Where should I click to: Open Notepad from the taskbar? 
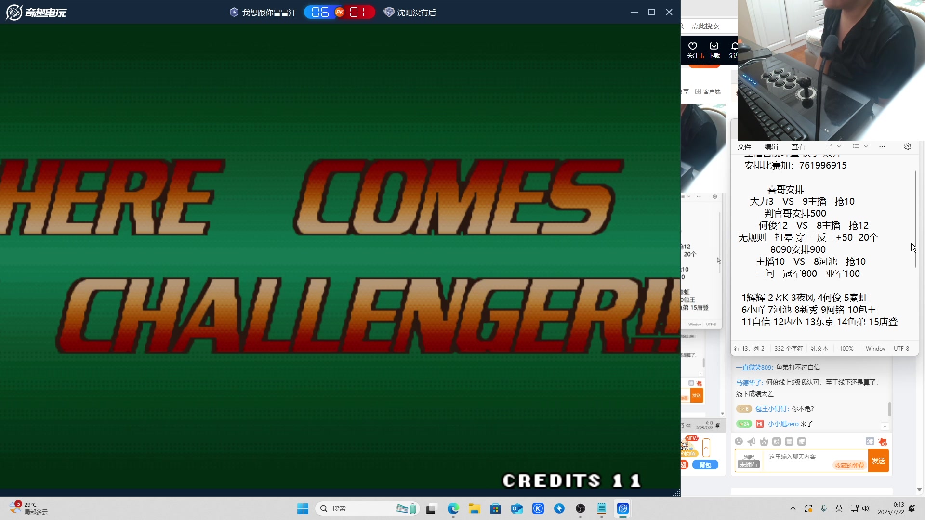(602, 508)
